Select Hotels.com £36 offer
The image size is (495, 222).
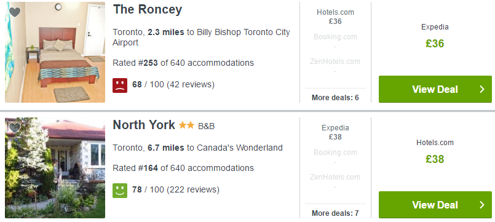click(335, 17)
